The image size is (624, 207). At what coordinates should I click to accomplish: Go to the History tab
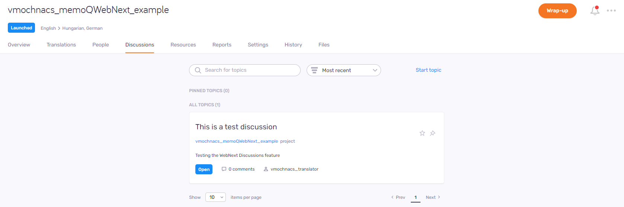[x=293, y=45]
